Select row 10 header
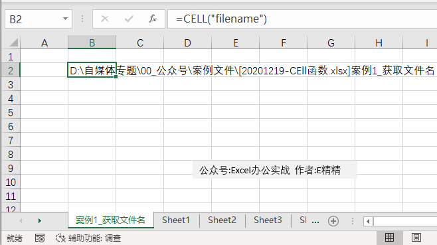Image resolution: width=437 pixels, height=245 pixels. (11, 182)
